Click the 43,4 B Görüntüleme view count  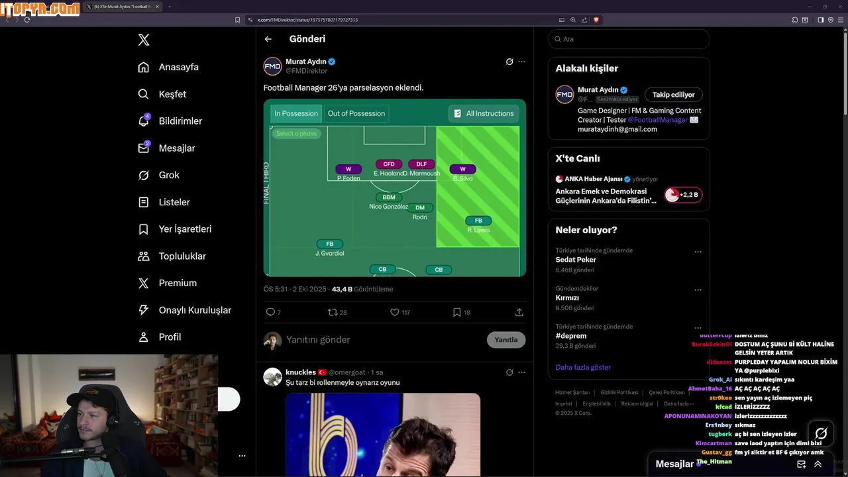362,289
